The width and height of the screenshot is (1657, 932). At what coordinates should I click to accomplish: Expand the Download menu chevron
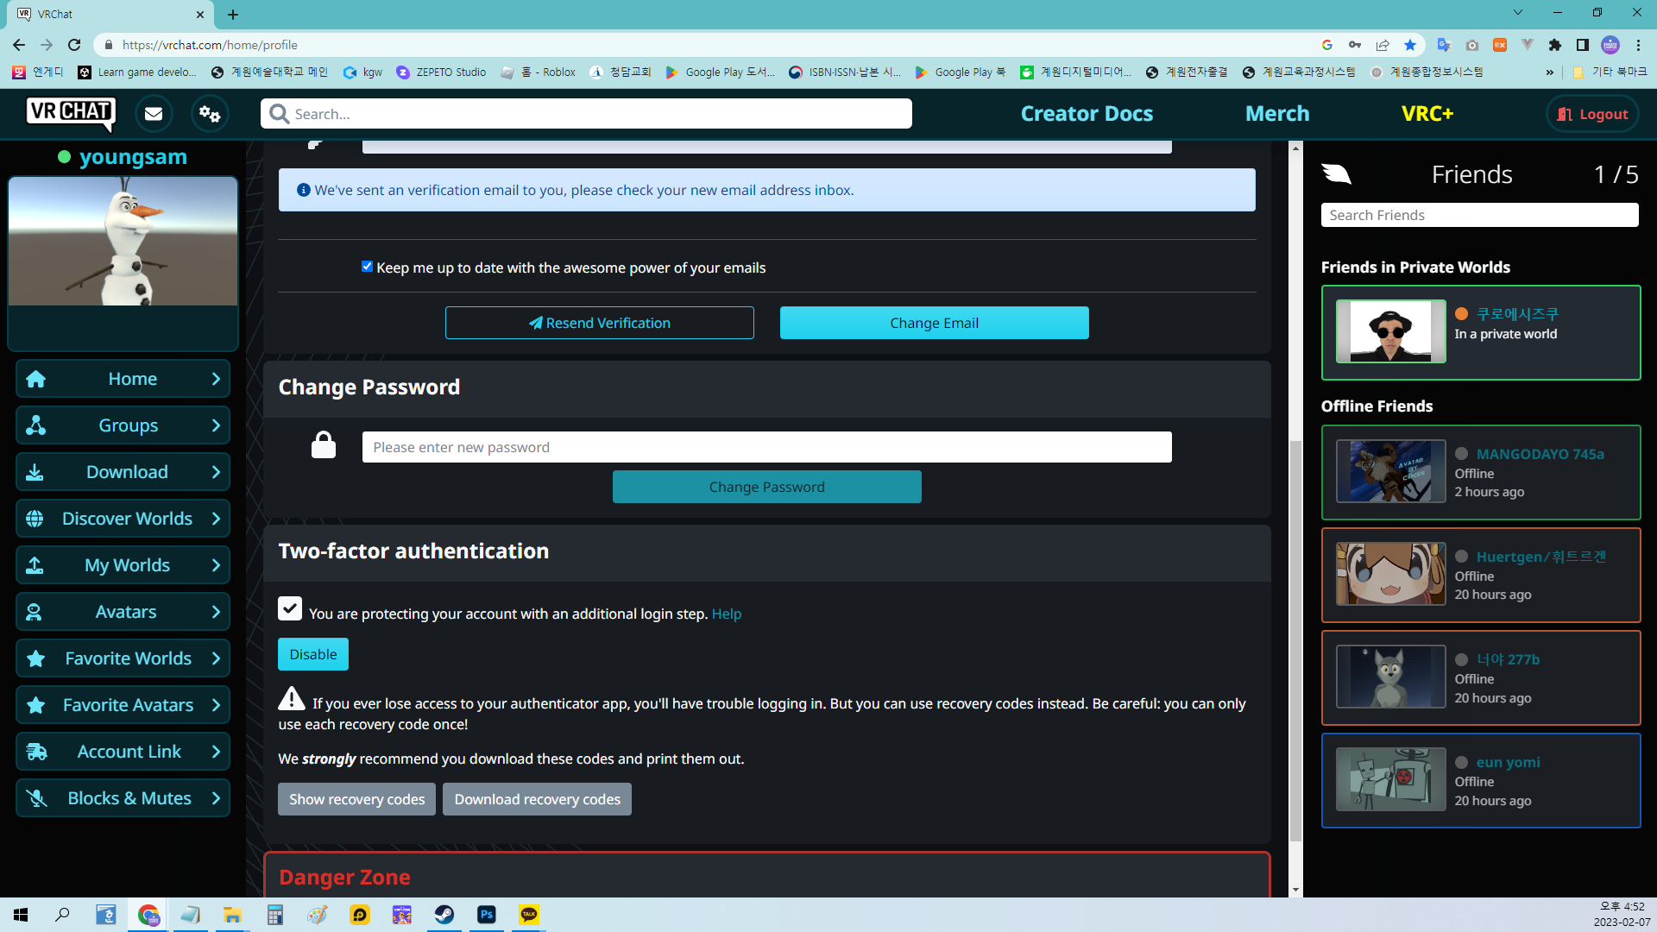click(x=216, y=472)
